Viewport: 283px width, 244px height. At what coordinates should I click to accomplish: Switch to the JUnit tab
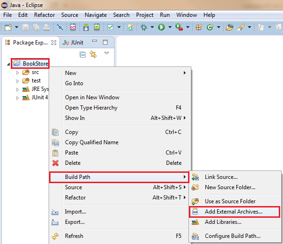(73, 43)
